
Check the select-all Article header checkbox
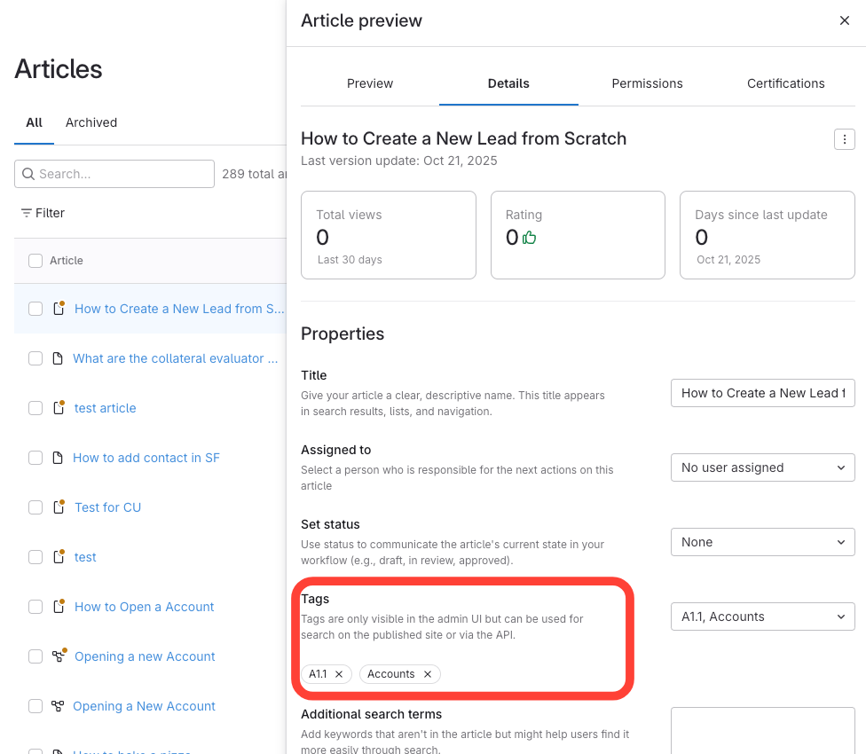click(35, 261)
